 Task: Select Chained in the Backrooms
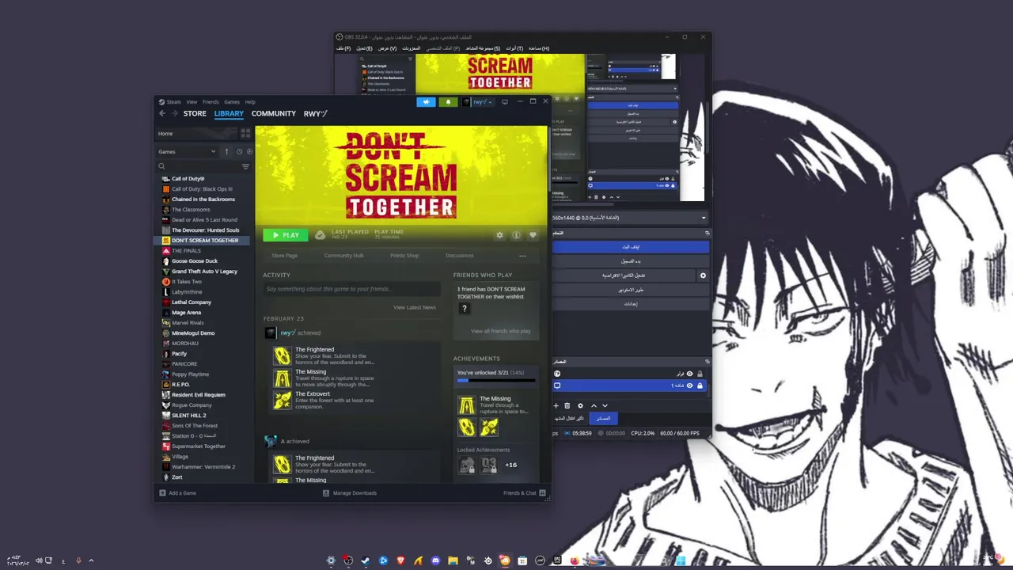tap(204, 199)
